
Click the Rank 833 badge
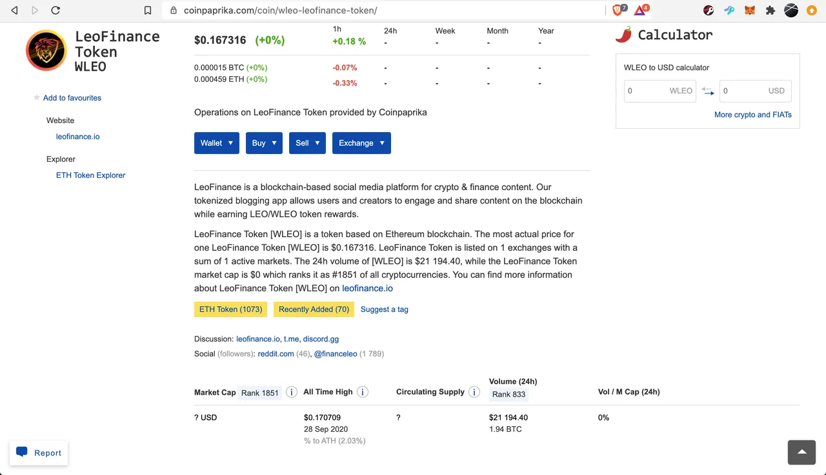[509, 394]
